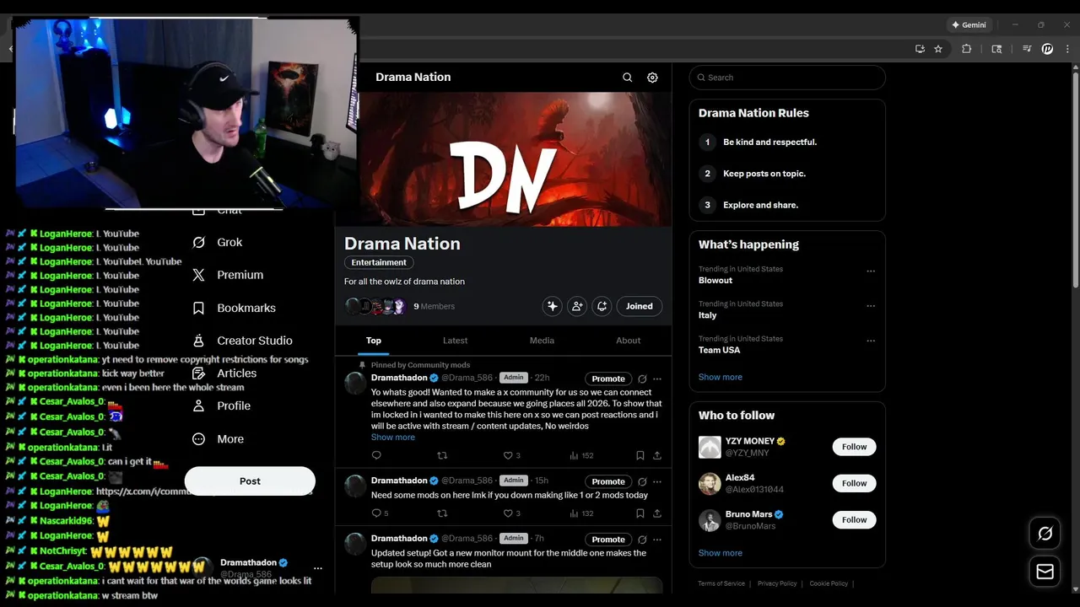1080x607 pixels.
Task: Repost the pinned 22h post
Action: coord(442,455)
